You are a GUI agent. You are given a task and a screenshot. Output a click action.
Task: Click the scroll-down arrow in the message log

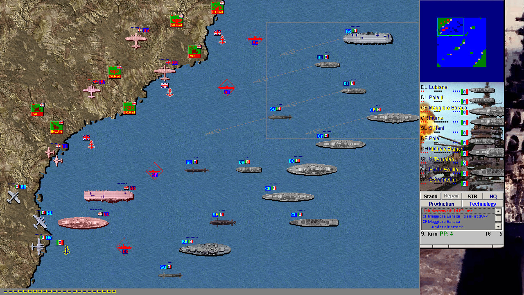click(x=498, y=227)
